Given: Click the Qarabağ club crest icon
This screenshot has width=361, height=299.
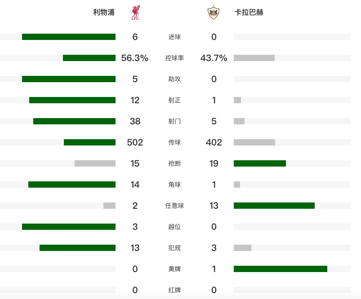Looking at the screenshot, I should click(214, 13).
